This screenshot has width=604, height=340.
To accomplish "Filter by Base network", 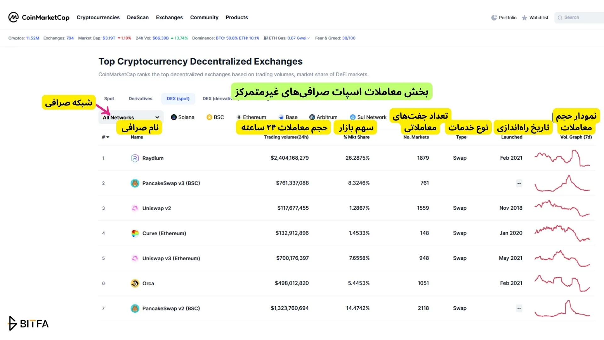I will tap(288, 117).
